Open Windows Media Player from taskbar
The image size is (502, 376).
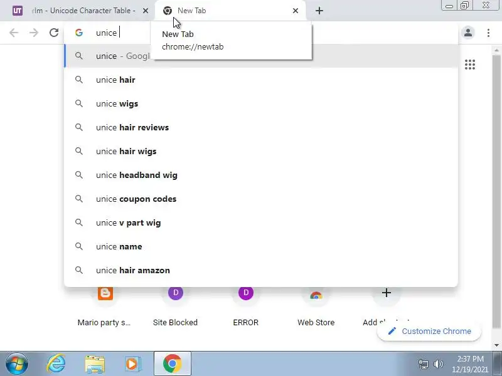[x=132, y=364]
